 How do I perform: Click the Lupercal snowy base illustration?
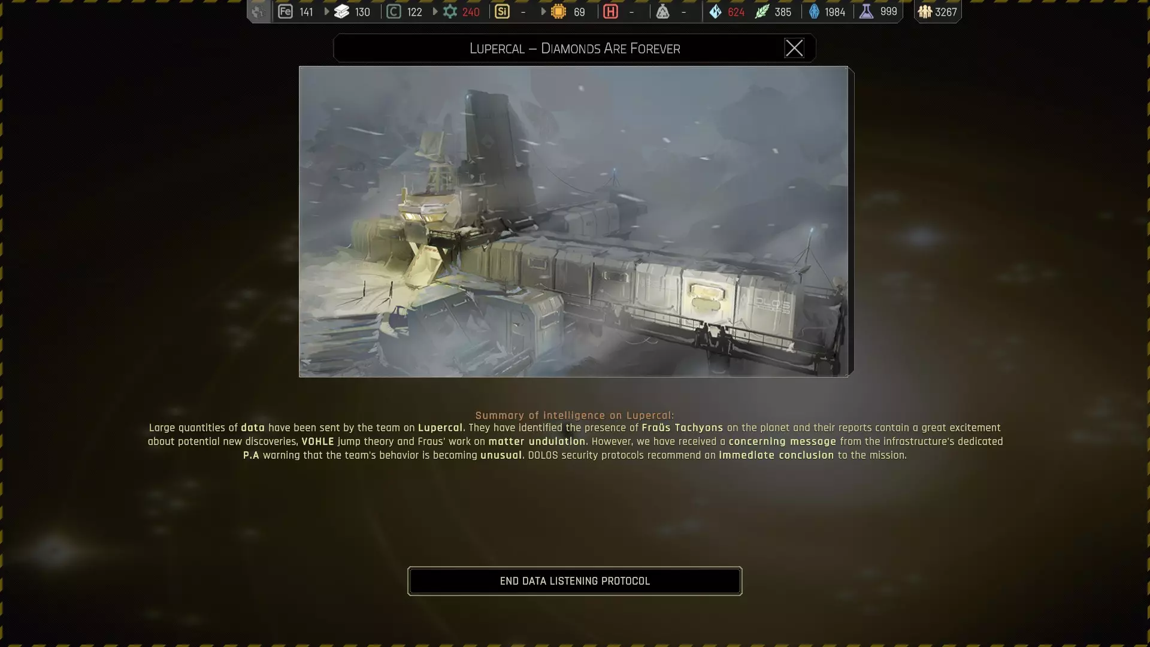(573, 221)
